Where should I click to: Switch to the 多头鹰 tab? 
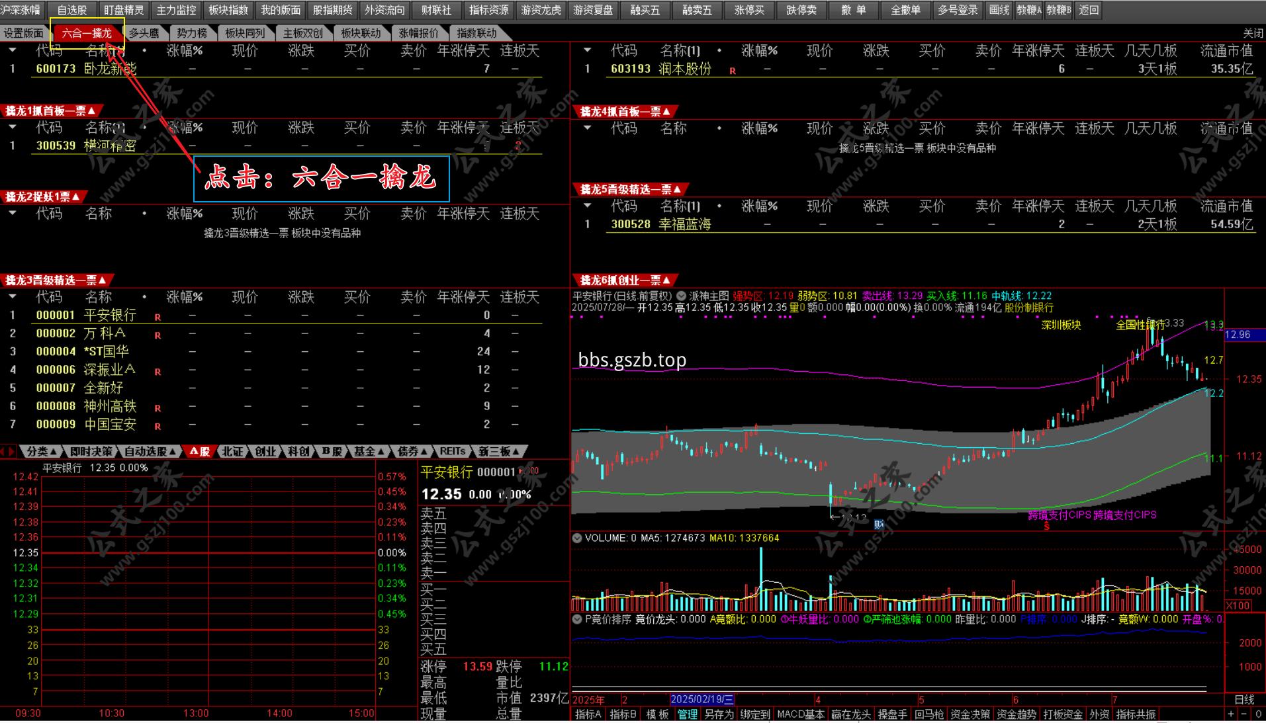click(x=144, y=33)
